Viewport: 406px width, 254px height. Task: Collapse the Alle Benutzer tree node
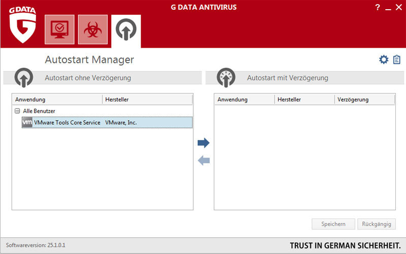tap(17, 111)
